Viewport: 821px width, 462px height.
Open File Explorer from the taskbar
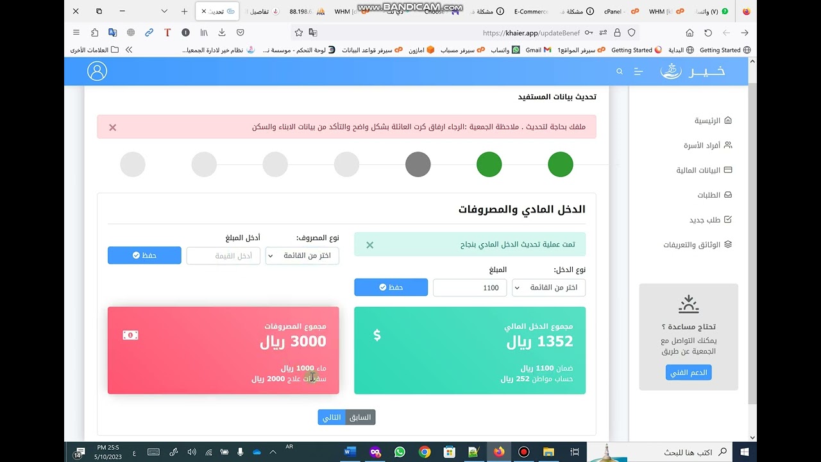tap(548, 452)
